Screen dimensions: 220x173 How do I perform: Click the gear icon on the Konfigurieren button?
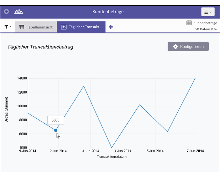175,47
